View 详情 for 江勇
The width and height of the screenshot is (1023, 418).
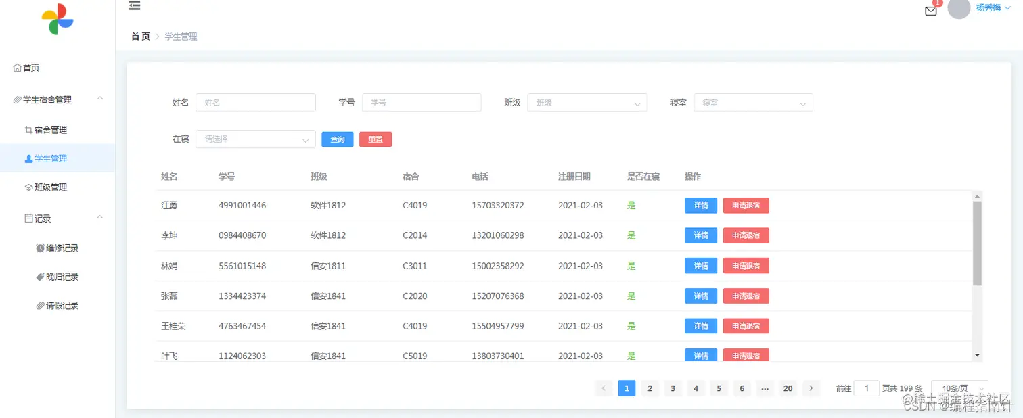tap(701, 205)
